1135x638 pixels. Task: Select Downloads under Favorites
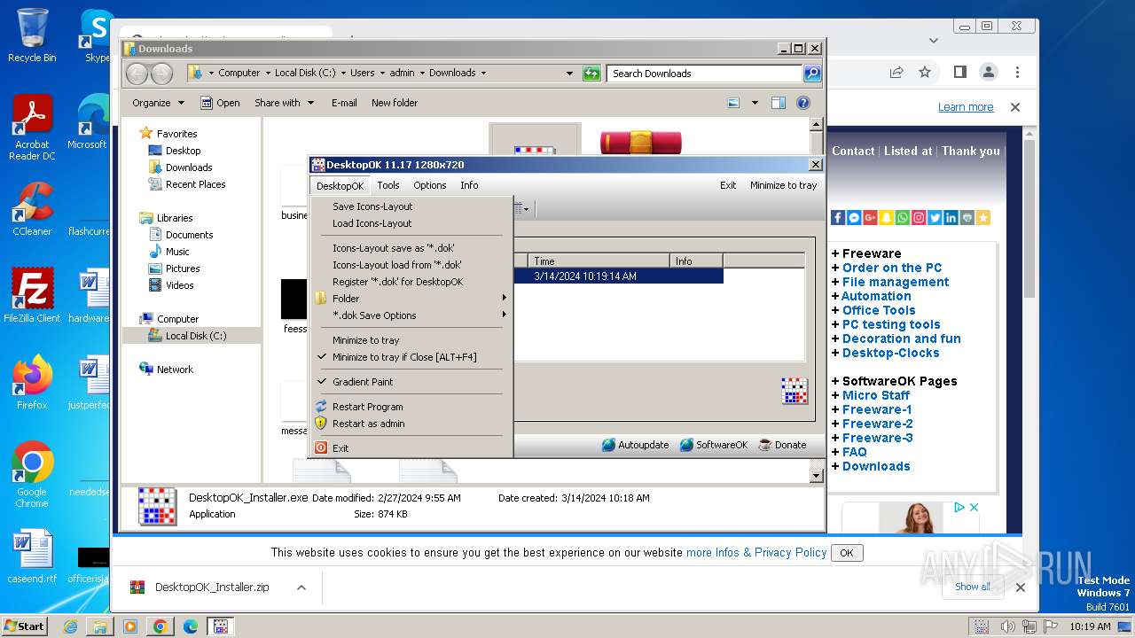pyautogui.click(x=180, y=167)
